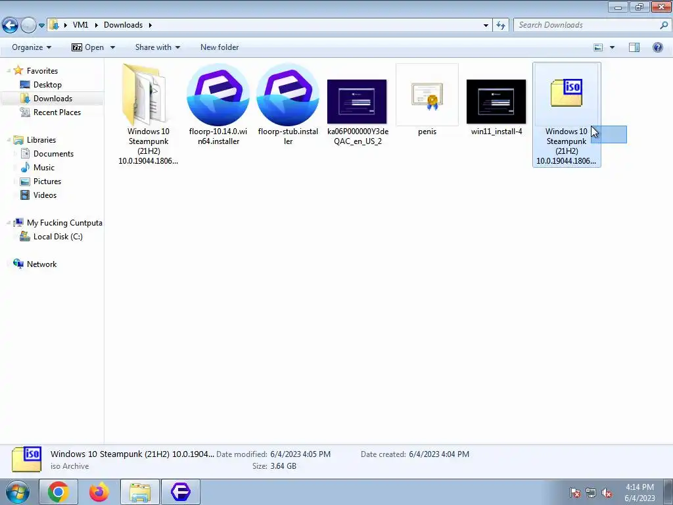Expand the Downloads breadcrumb arrow
Screen dimensions: 673x505
(x=151, y=26)
